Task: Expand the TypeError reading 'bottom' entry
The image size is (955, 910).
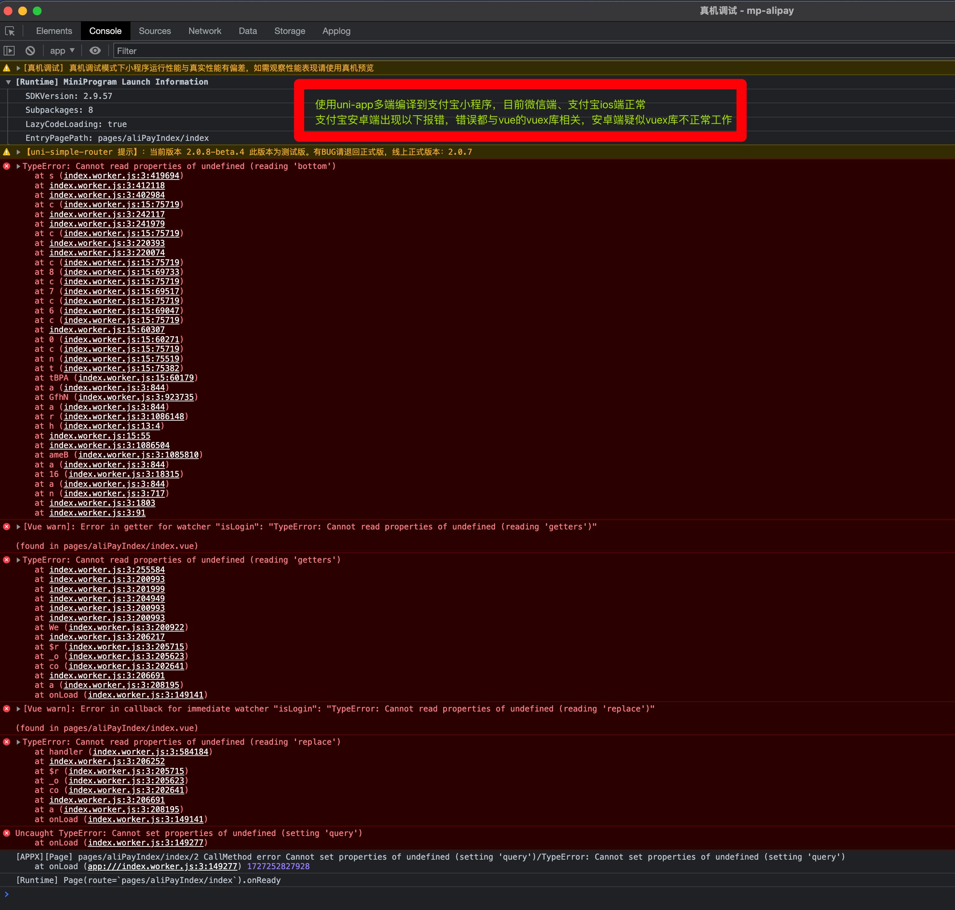Action: pyautogui.click(x=19, y=166)
